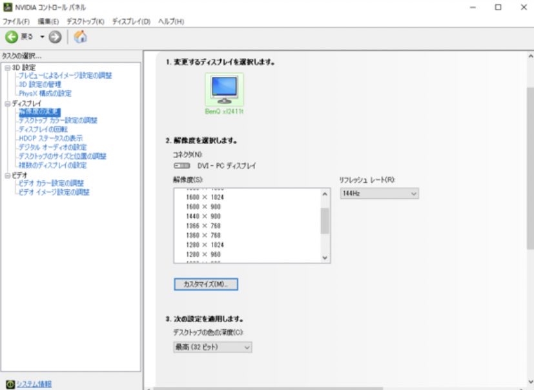Open the back history dropdown arrow
The height and width of the screenshot is (390, 534).
[42, 37]
